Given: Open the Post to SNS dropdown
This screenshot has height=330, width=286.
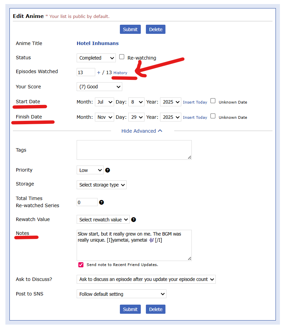Looking at the screenshot, I should 121,294.
